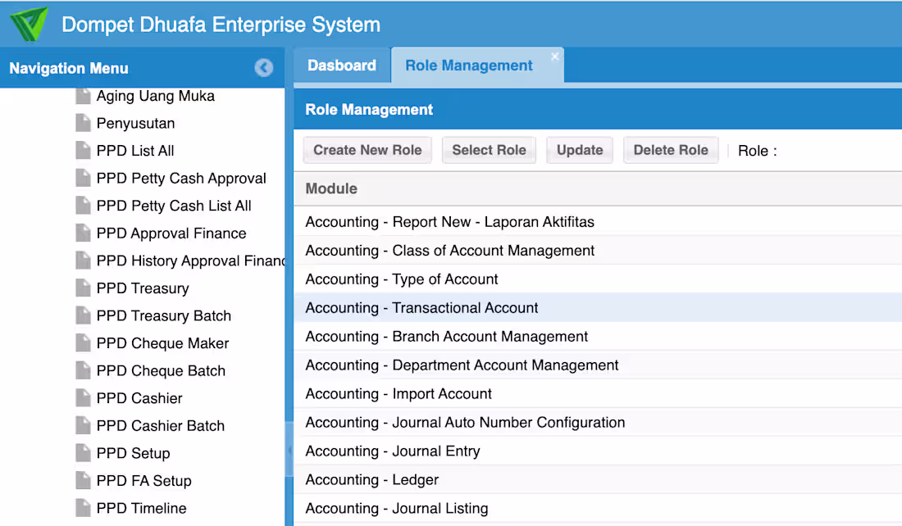Click the green Dompet Dhuafa logo
This screenshot has height=526, width=902.
29,24
